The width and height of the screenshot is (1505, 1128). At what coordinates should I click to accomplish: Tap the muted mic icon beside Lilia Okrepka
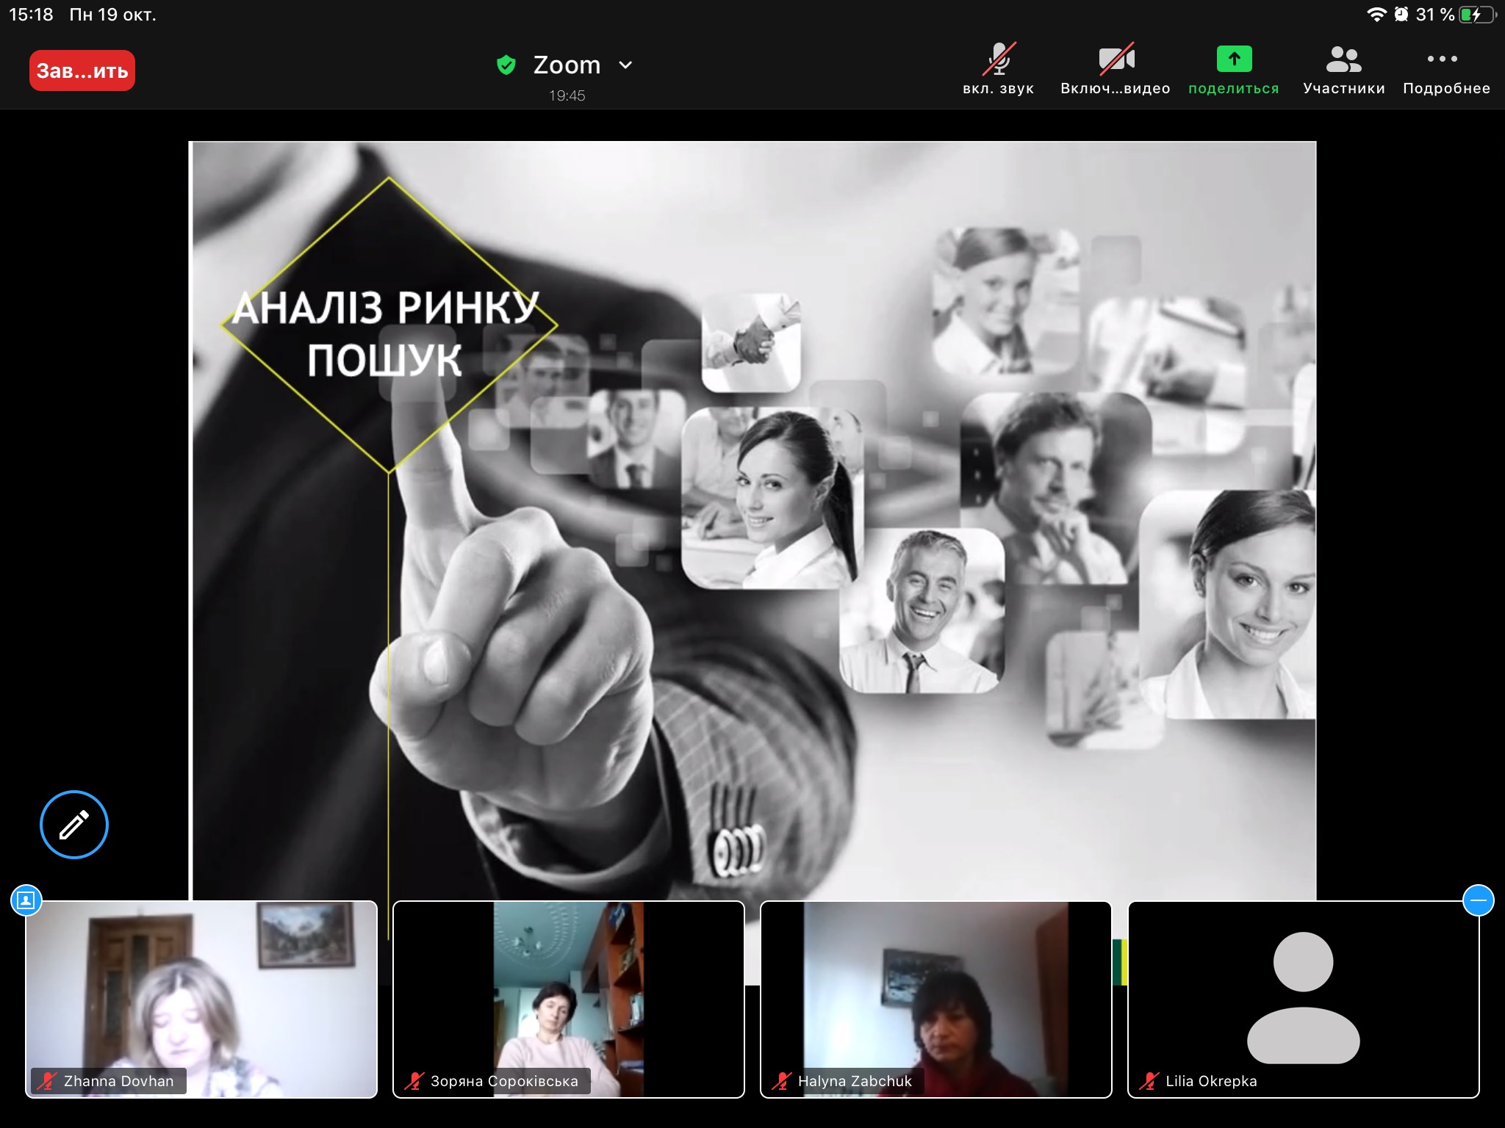1149,1081
